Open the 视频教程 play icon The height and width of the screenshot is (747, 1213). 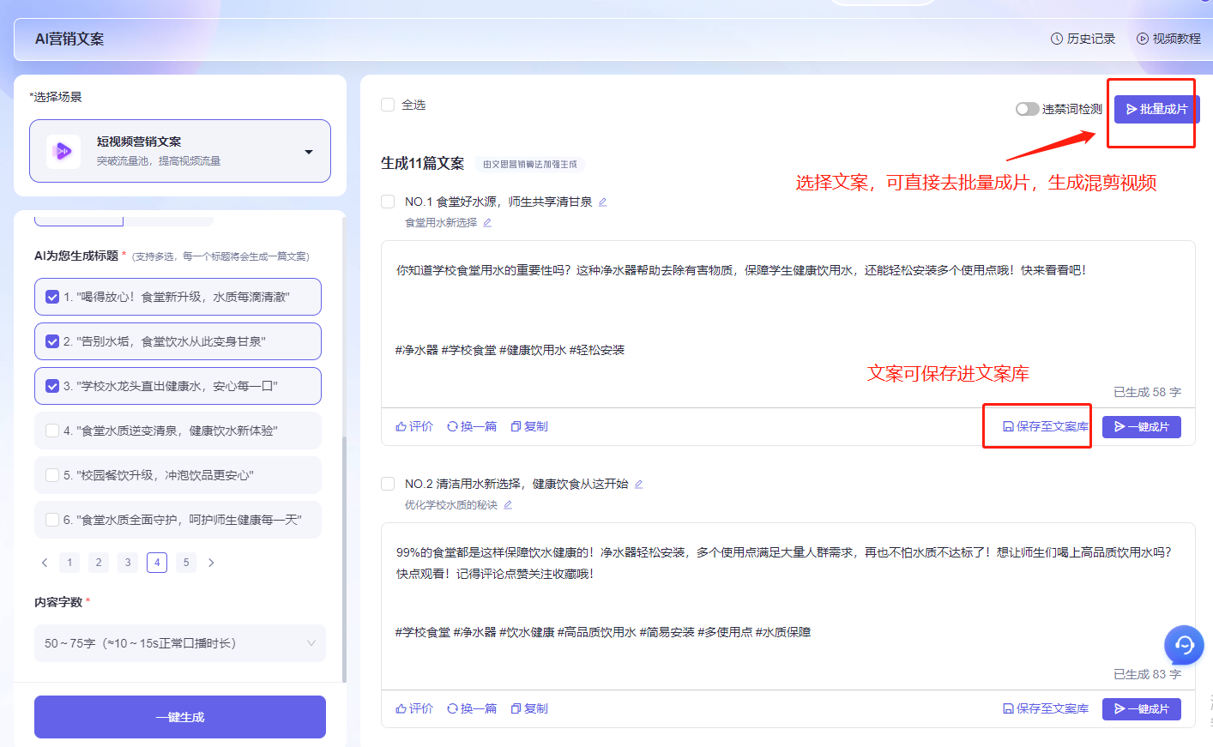(x=1142, y=39)
